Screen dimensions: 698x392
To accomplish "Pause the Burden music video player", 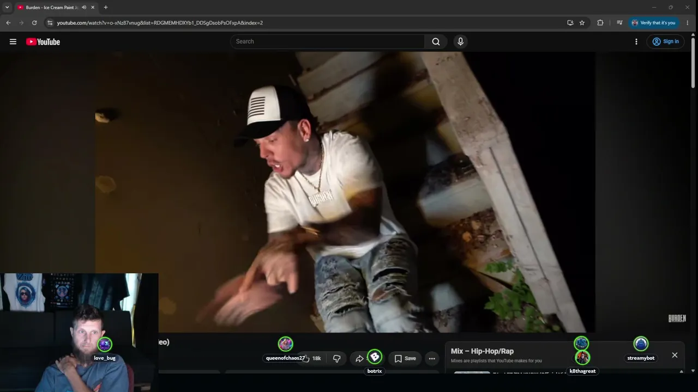I will tap(345, 192).
